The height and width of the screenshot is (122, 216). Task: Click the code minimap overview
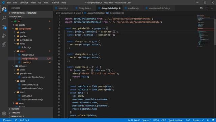coord(205,30)
